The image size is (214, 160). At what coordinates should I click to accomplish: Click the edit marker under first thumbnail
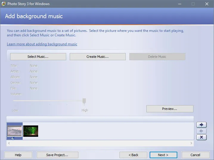pos(13,139)
